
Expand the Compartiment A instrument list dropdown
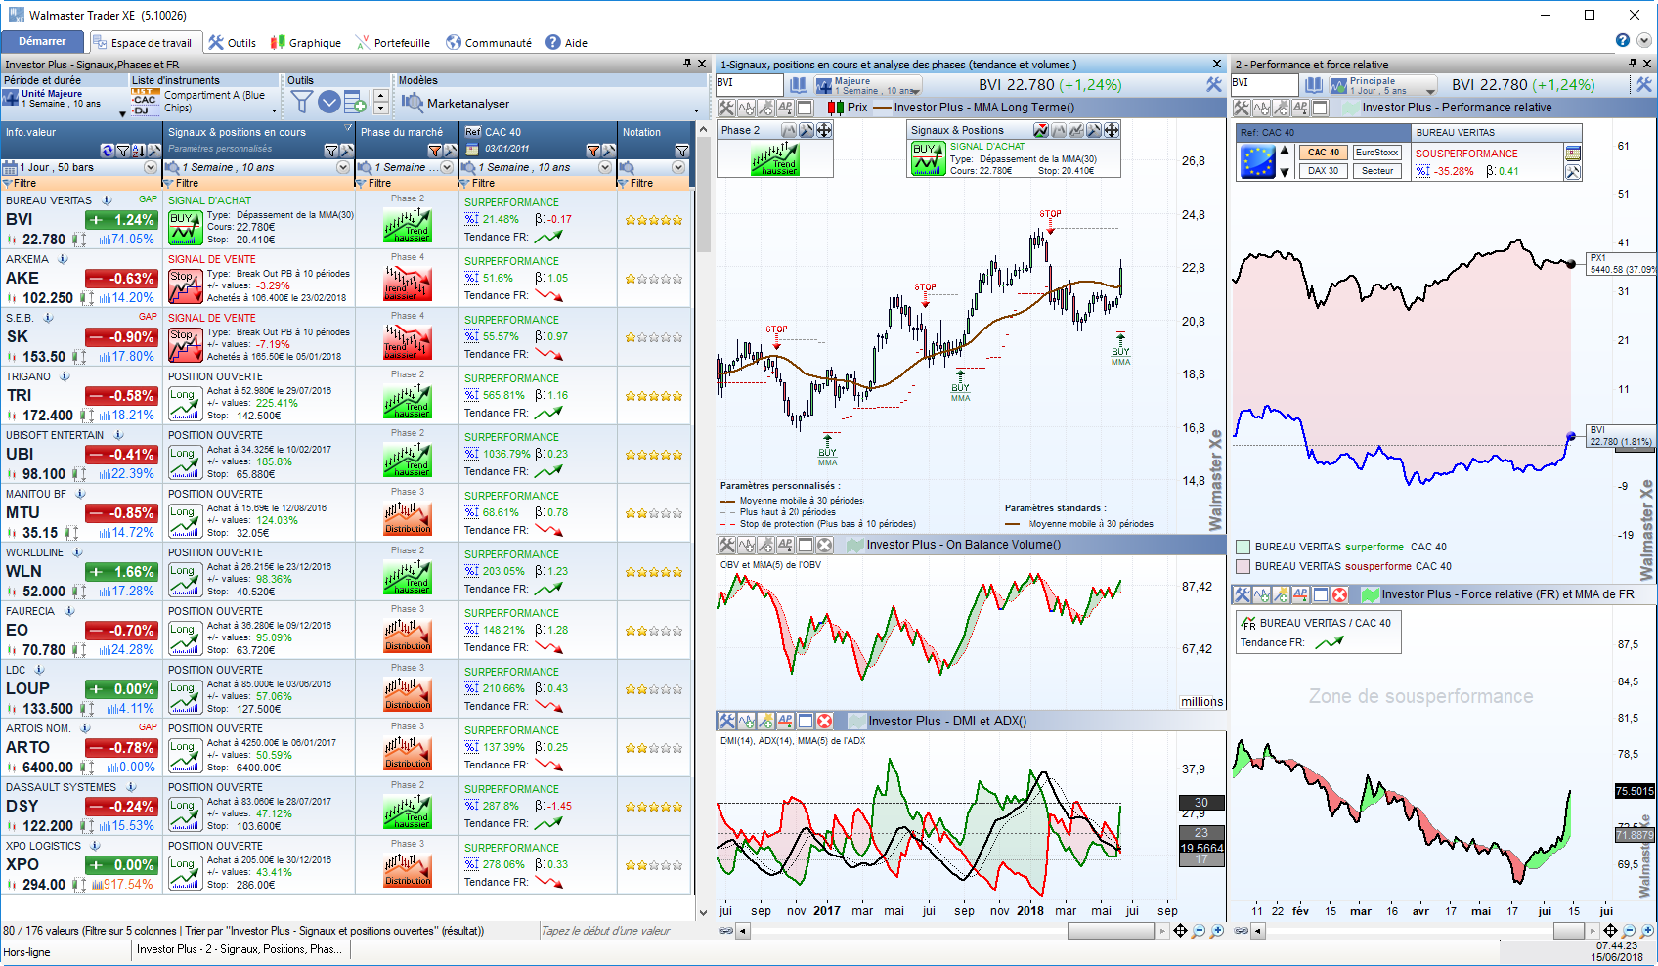pyautogui.click(x=273, y=111)
